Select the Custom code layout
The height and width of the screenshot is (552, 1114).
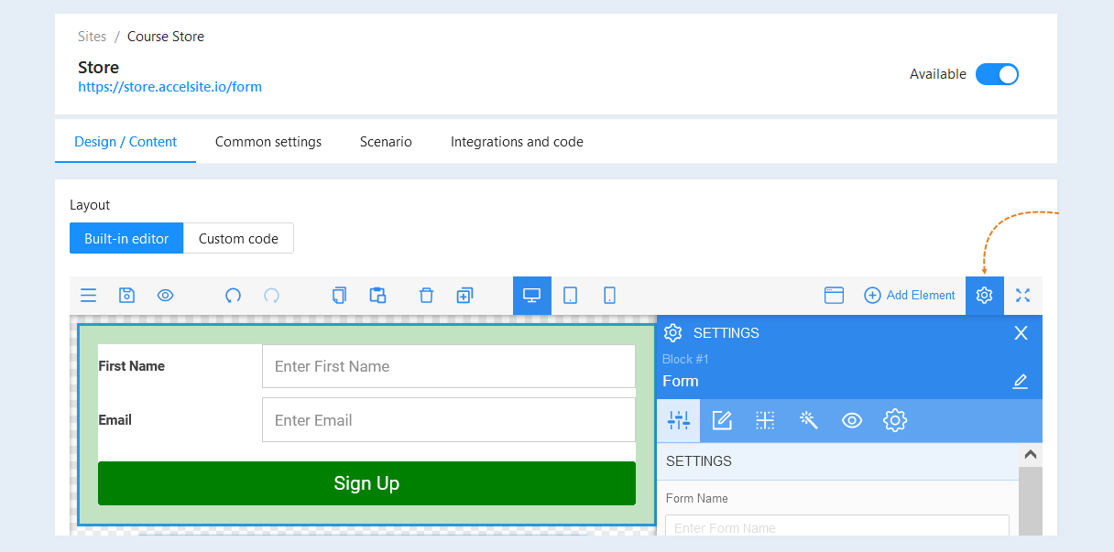click(238, 238)
